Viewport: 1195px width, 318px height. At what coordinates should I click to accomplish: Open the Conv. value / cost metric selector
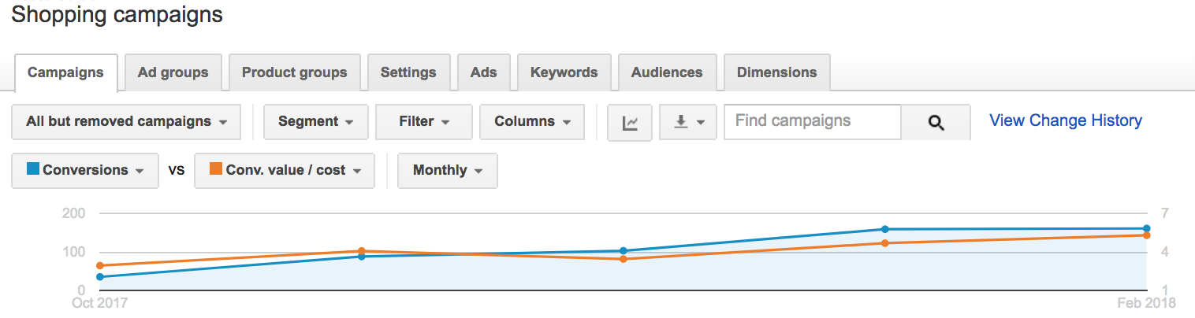coord(285,171)
